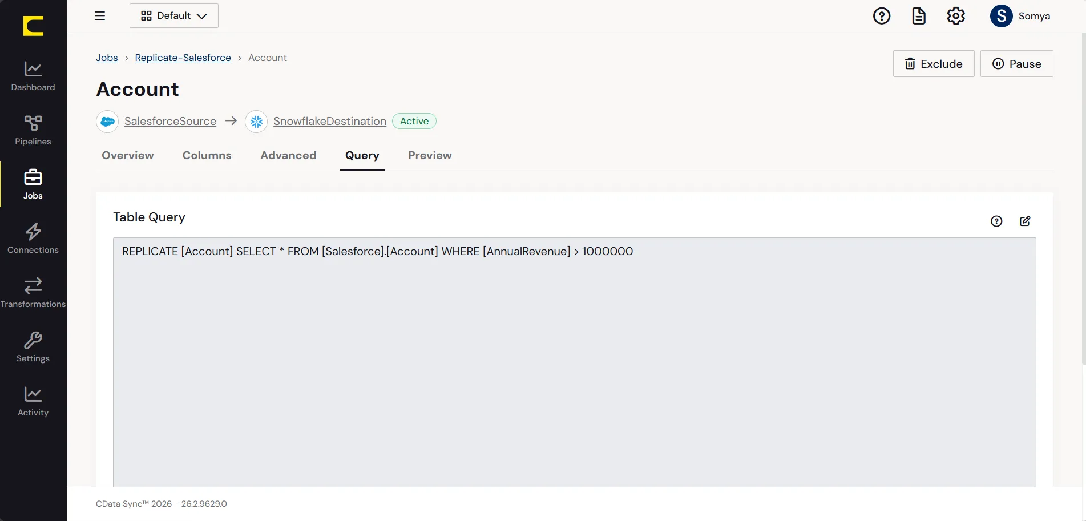Switch to the Advanced tab
This screenshot has width=1086, height=521.
(288, 155)
